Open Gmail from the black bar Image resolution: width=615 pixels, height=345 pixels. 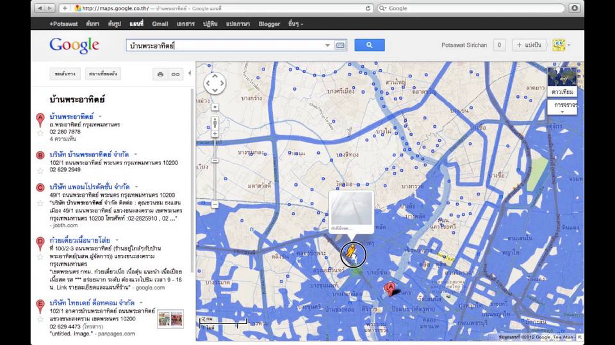tap(160, 24)
